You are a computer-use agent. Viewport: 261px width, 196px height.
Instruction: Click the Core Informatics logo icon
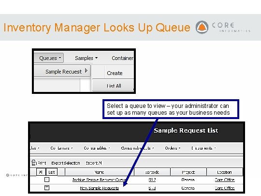pyautogui.click(x=202, y=27)
